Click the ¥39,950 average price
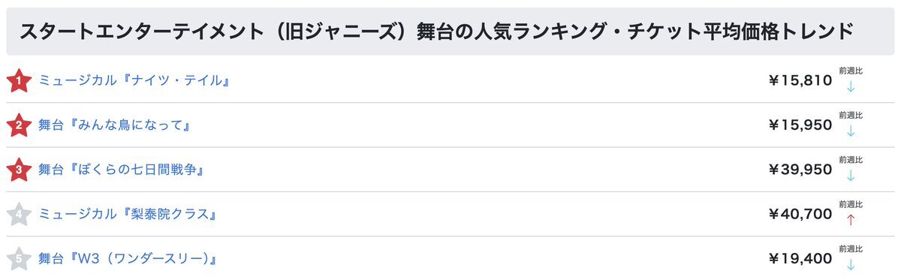This screenshot has width=901, height=280. click(x=800, y=170)
